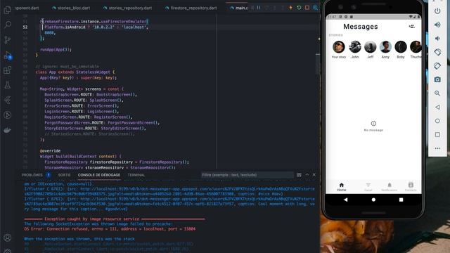450x253 pixels.
Task: View Anny's story avatar
Action: pyautogui.click(x=385, y=47)
